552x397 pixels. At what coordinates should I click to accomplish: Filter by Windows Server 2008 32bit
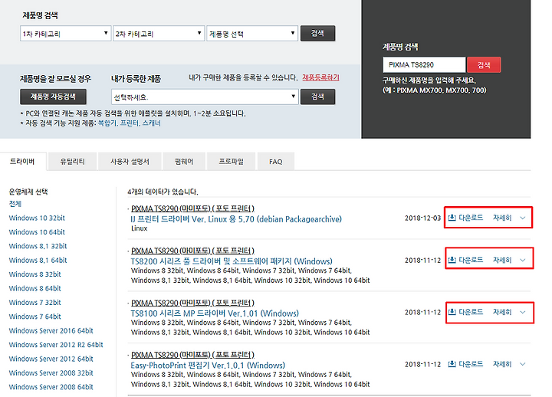tap(51, 372)
